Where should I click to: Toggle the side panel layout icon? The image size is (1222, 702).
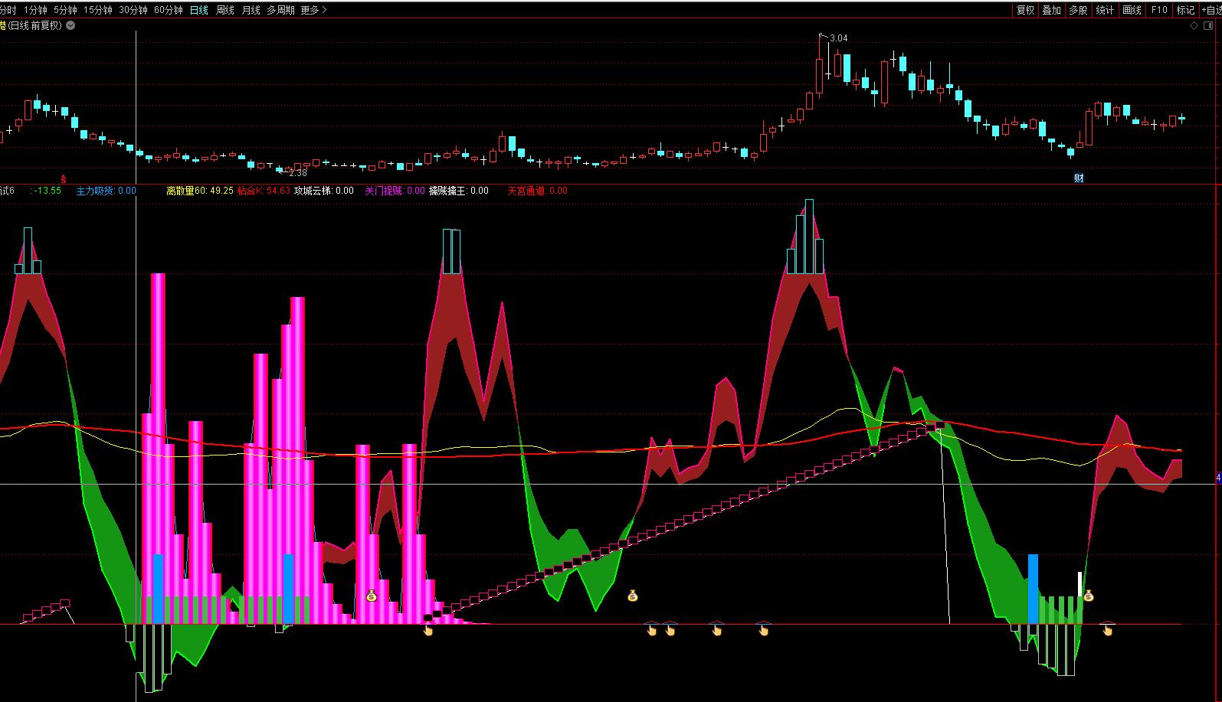pyautogui.click(x=1209, y=25)
